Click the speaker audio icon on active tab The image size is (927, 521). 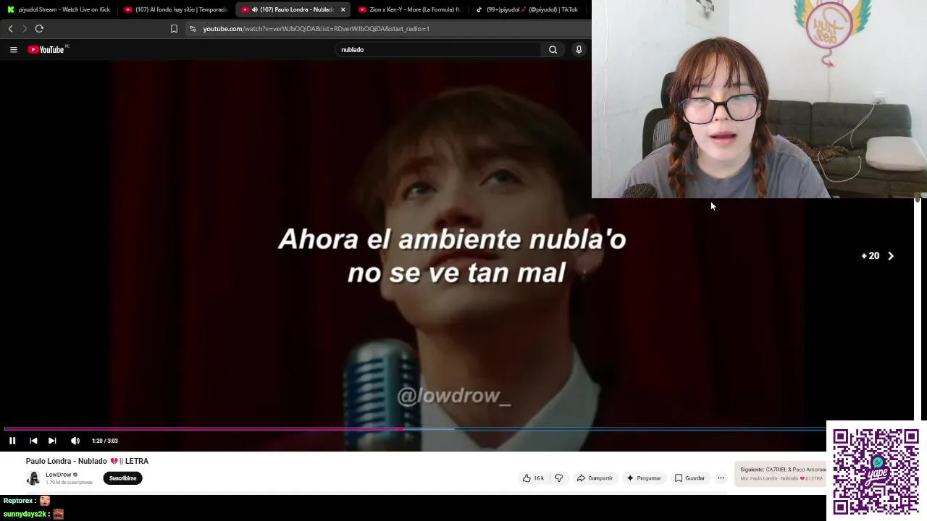click(x=254, y=9)
